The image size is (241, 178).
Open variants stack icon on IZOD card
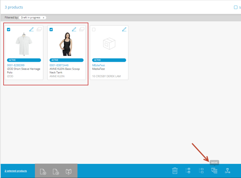[x=39, y=29]
